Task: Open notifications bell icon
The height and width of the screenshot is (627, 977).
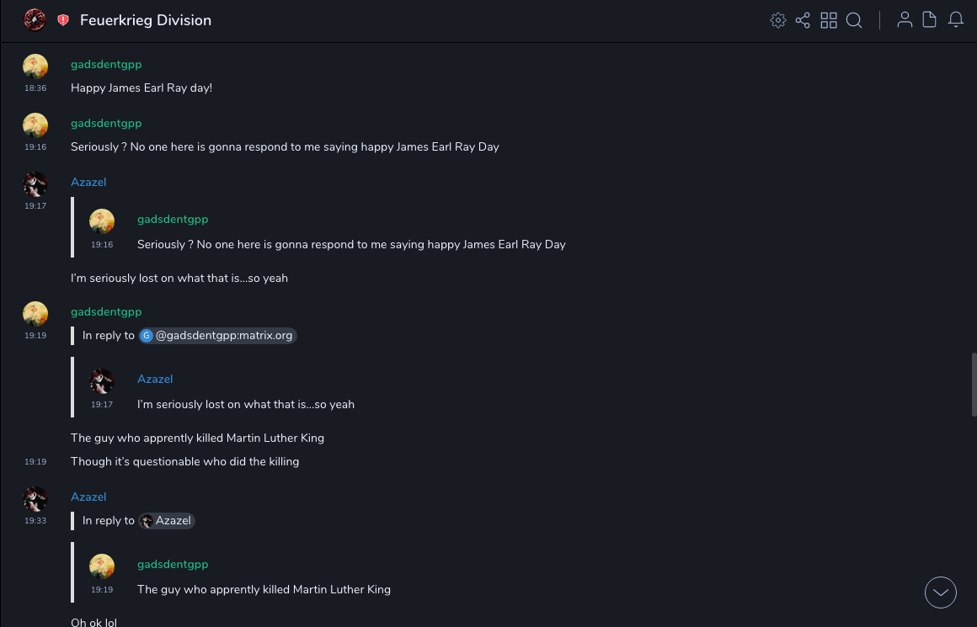Action: (x=956, y=20)
